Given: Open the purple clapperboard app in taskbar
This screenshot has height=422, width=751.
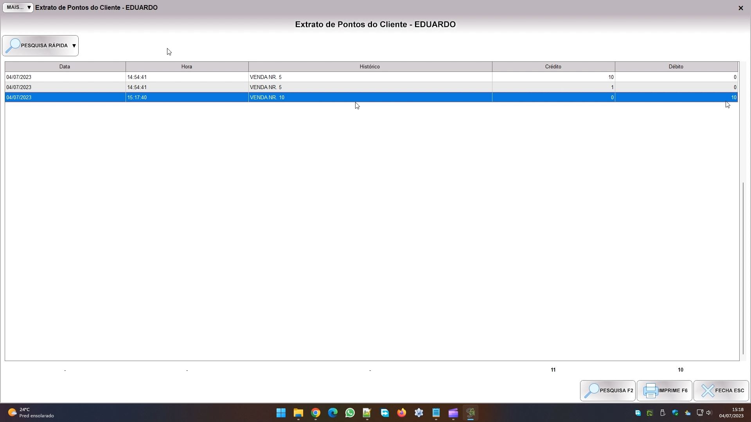Looking at the screenshot, I should point(453,413).
